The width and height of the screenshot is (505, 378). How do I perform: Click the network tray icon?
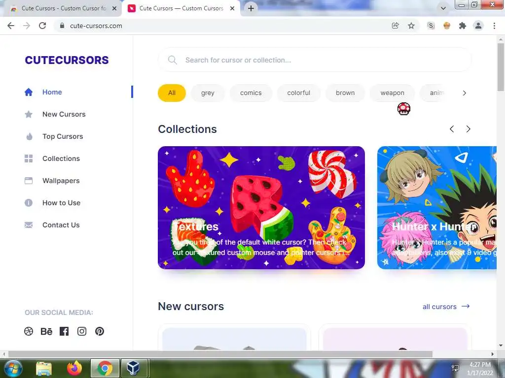tap(455, 368)
